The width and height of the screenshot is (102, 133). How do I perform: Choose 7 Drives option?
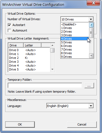pos(75,49)
